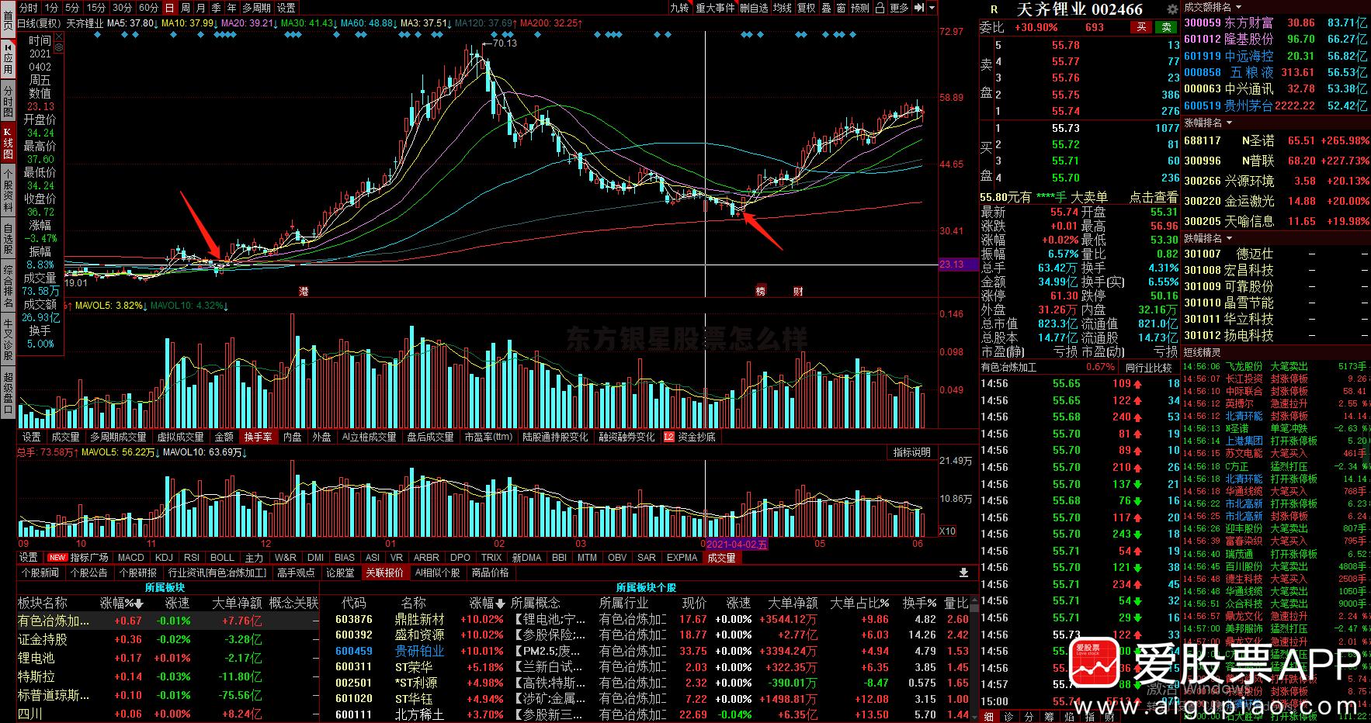This screenshot has height=723, width=1371.
Task: Select the 多周期 period tab
Action: pyautogui.click(x=256, y=8)
